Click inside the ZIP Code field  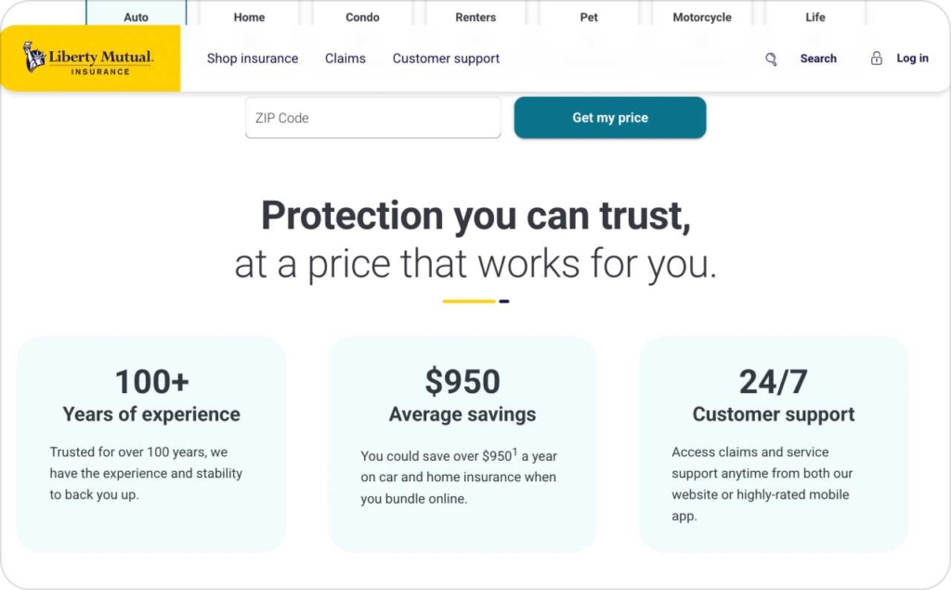point(372,117)
